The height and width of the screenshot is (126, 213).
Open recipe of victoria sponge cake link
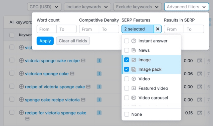55,87
